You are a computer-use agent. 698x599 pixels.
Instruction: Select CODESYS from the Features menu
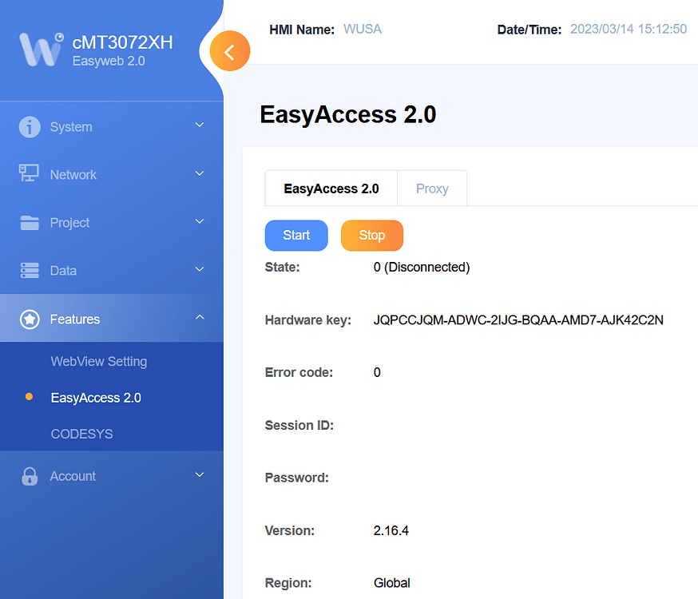click(x=81, y=434)
